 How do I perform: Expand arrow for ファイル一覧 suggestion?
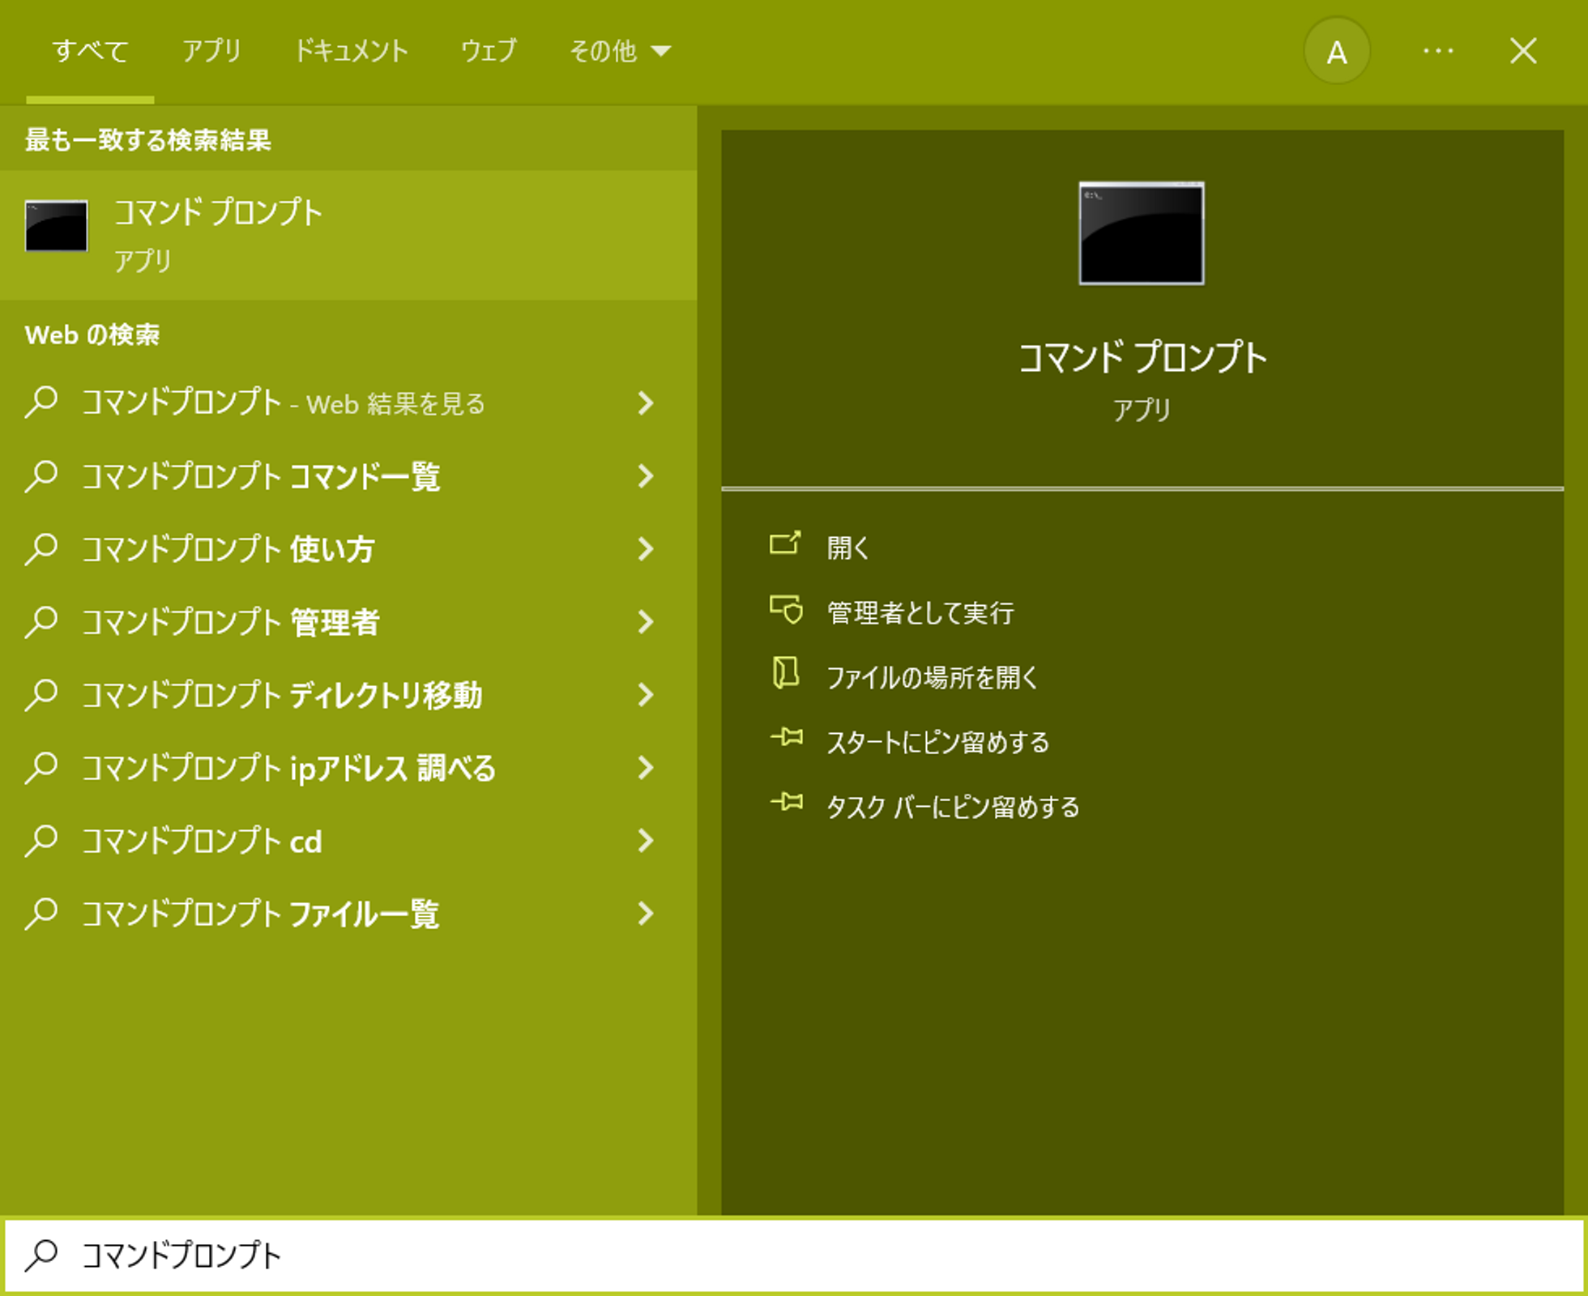(646, 913)
